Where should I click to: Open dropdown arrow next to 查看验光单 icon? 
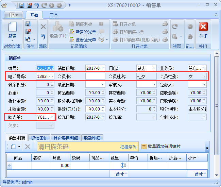(x=107, y=39)
